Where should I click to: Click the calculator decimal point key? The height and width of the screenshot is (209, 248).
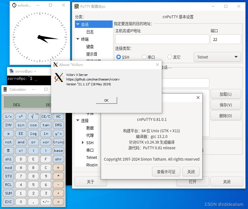tap(33, 202)
